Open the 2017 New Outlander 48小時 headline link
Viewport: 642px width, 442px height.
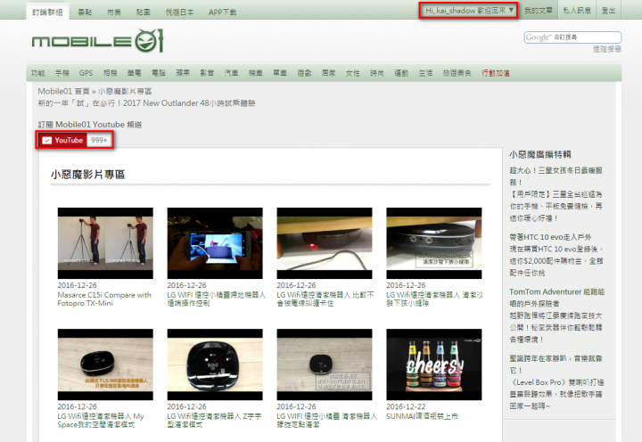[x=146, y=103]
